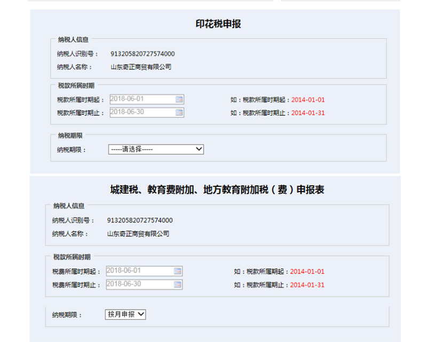
Task: Open calendar picker for 印花税 税款所属时期起
Action: coord(179,99)
